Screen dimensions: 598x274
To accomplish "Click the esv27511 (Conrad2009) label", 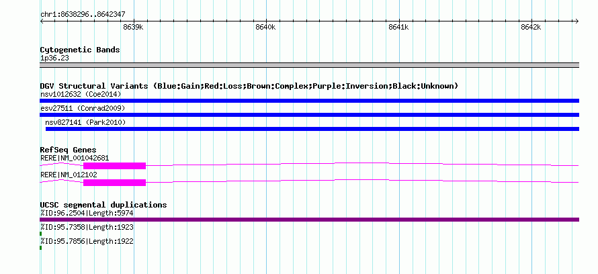I will pos(83,108).
